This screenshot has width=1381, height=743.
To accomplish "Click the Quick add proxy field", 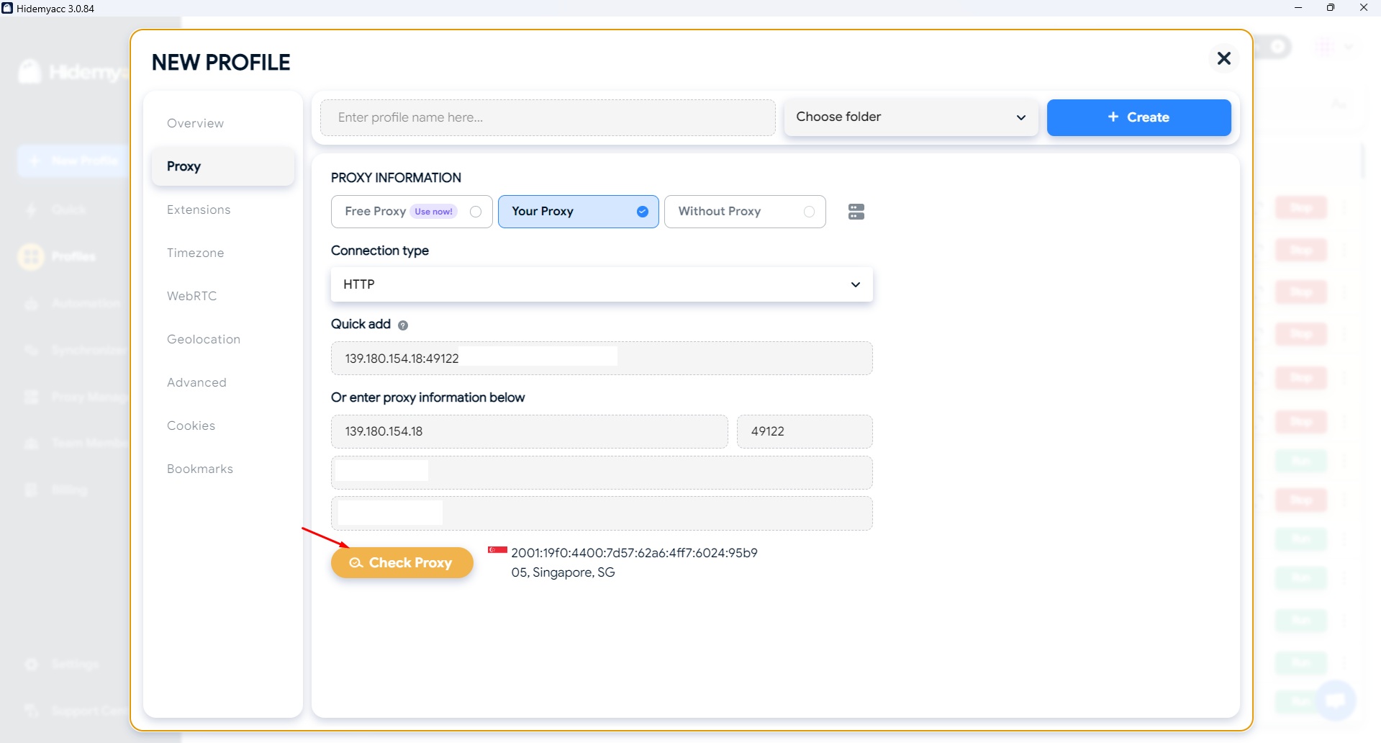I will point(602,358).
